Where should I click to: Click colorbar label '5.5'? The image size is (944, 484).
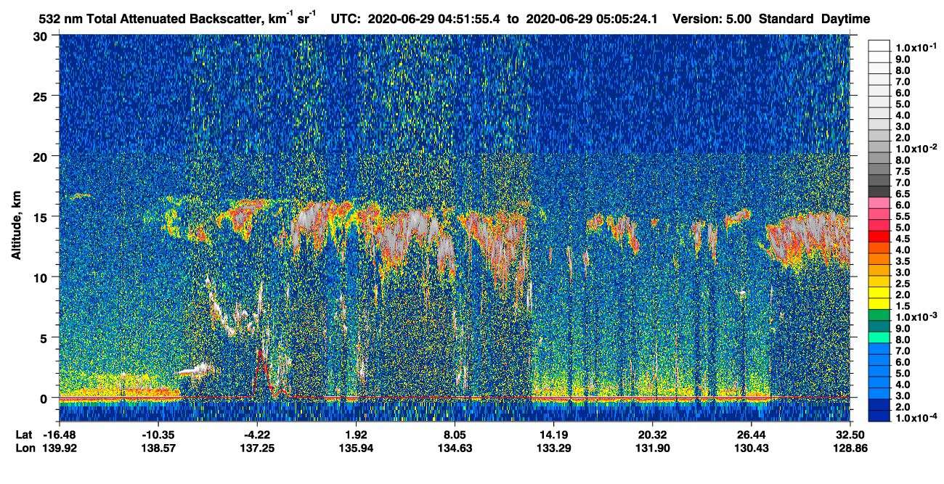coord(903,216)
